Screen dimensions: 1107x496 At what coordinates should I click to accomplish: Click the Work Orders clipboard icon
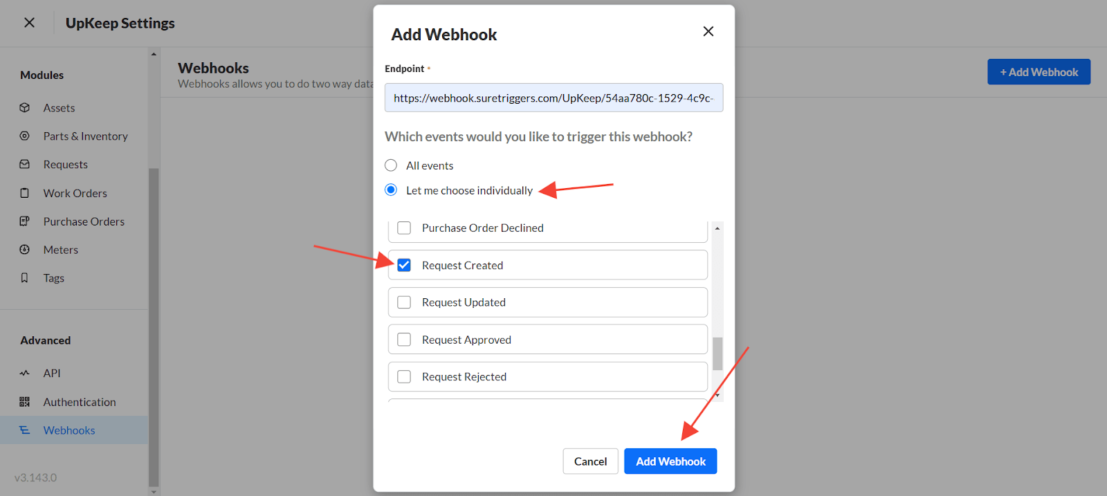(x=25, y=193)
